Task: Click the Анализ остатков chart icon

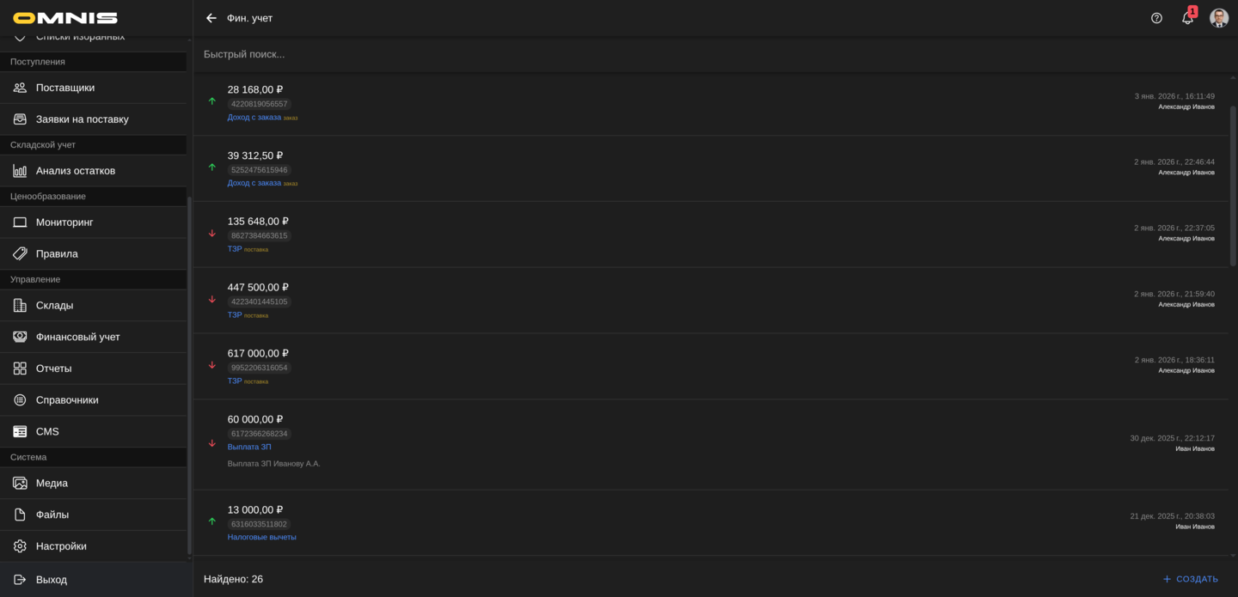Action: (20, 171)
